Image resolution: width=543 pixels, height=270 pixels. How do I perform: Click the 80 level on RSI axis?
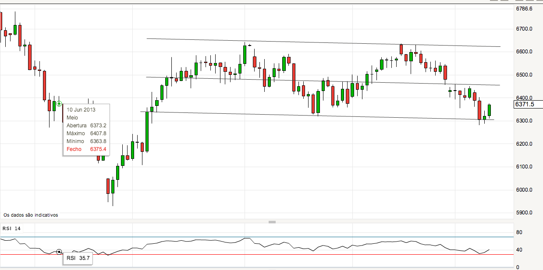click(x=519, y=232)
